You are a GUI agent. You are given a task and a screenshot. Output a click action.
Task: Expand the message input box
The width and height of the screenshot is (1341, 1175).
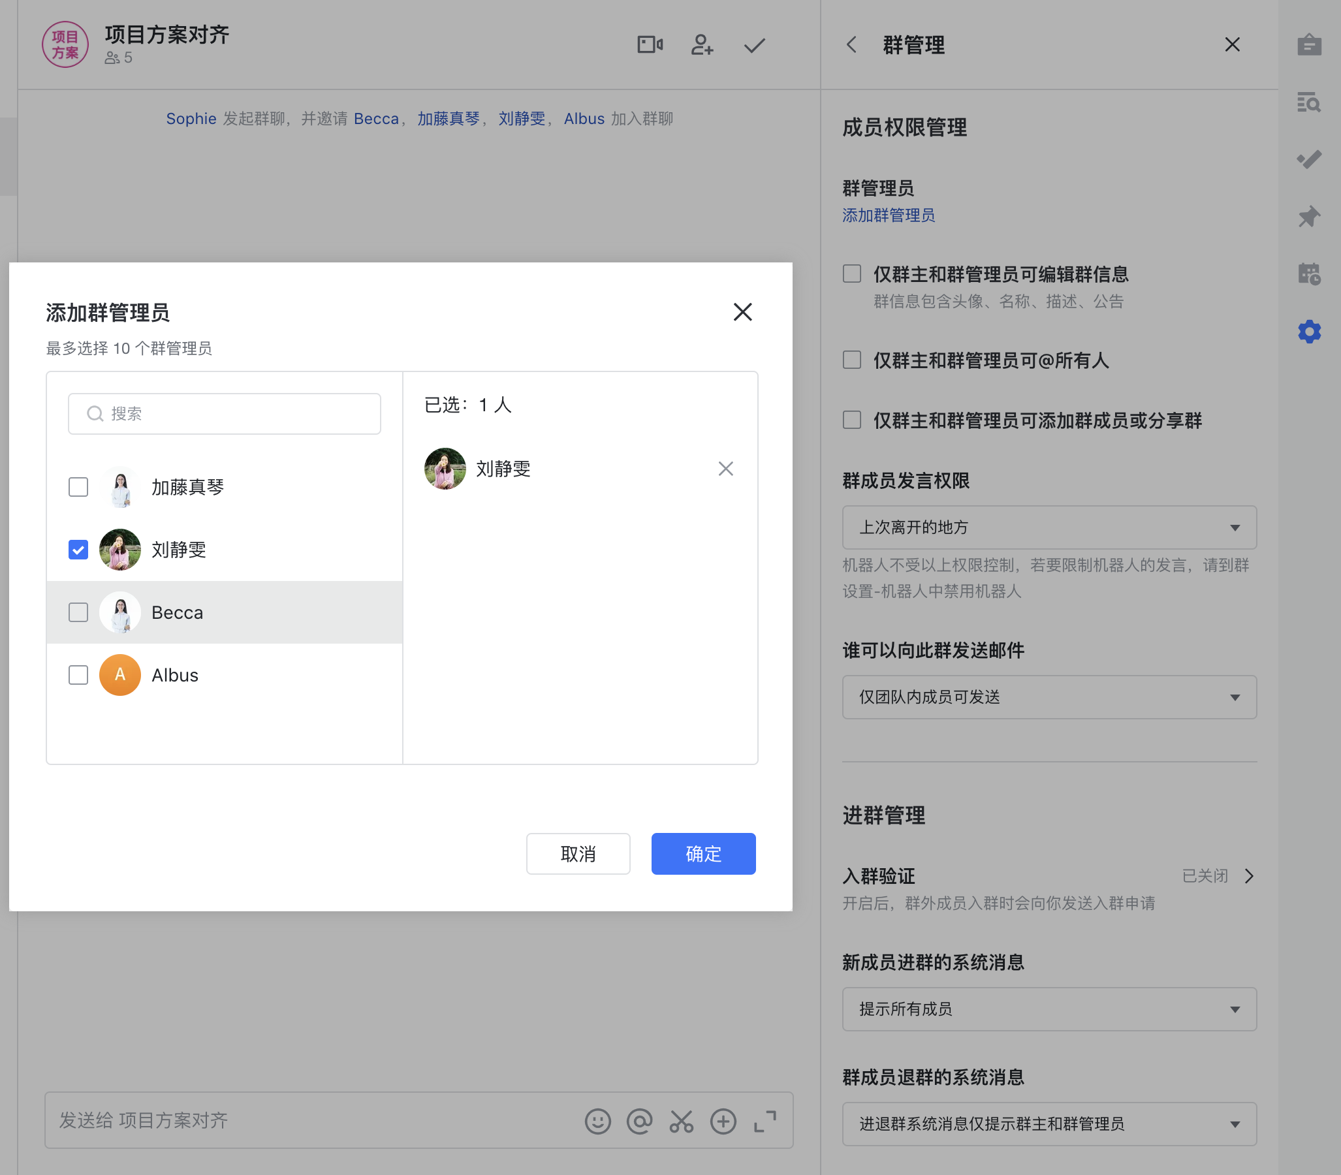coord(765,1121)
